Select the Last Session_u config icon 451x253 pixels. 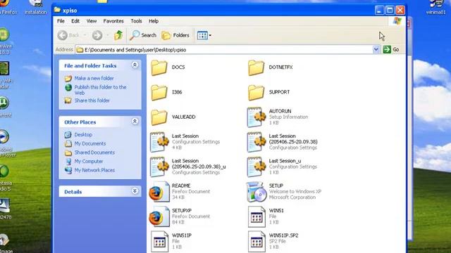click(x=256, y=167)
